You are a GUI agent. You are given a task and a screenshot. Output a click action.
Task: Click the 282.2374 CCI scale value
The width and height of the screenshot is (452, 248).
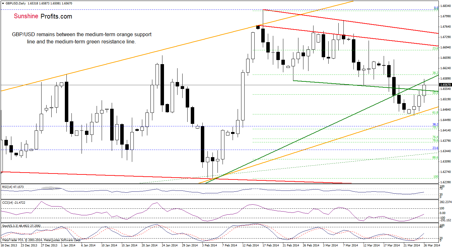[446, 202]
